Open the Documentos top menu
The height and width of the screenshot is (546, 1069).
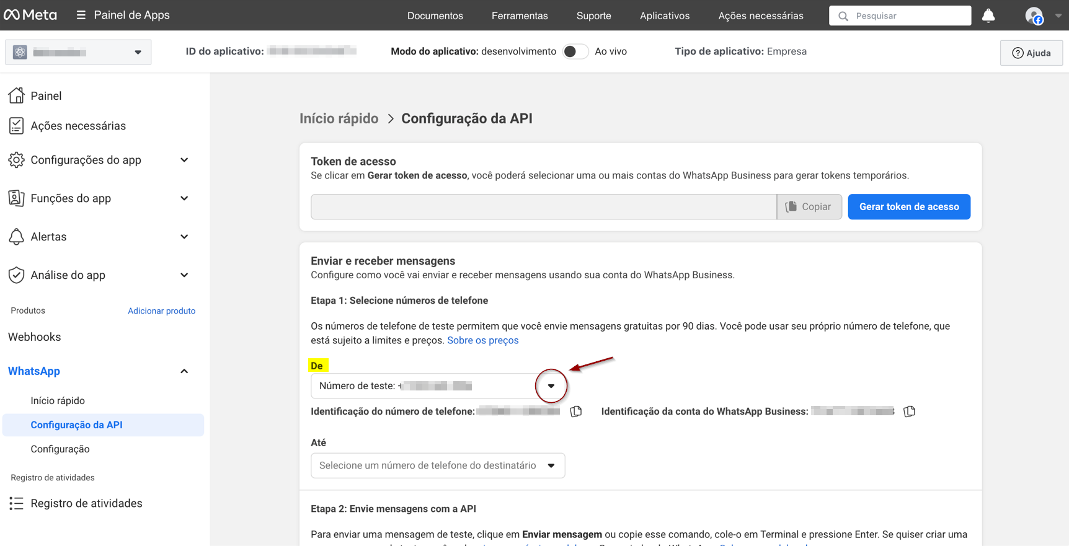click(435, 15)
